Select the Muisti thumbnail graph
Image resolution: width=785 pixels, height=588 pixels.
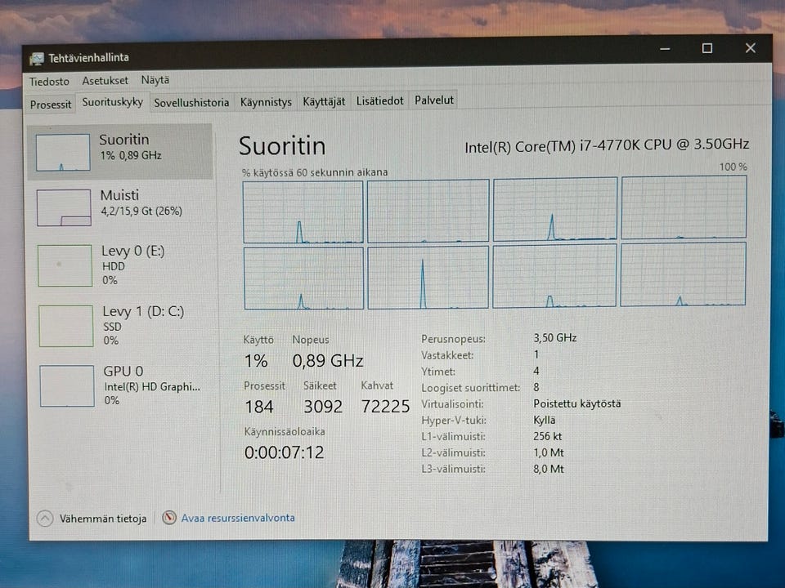(x=64, y=207)
